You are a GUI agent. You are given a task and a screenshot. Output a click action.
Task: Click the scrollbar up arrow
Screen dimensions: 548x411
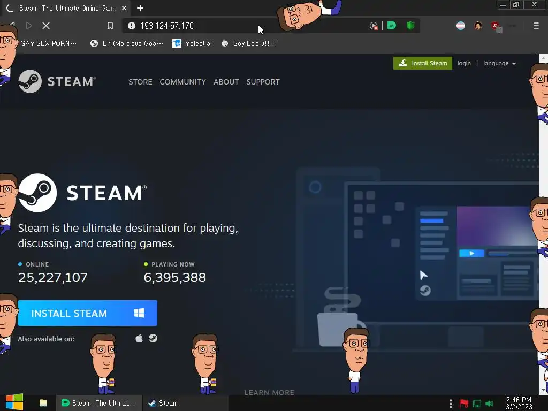[x=543, y=58]
